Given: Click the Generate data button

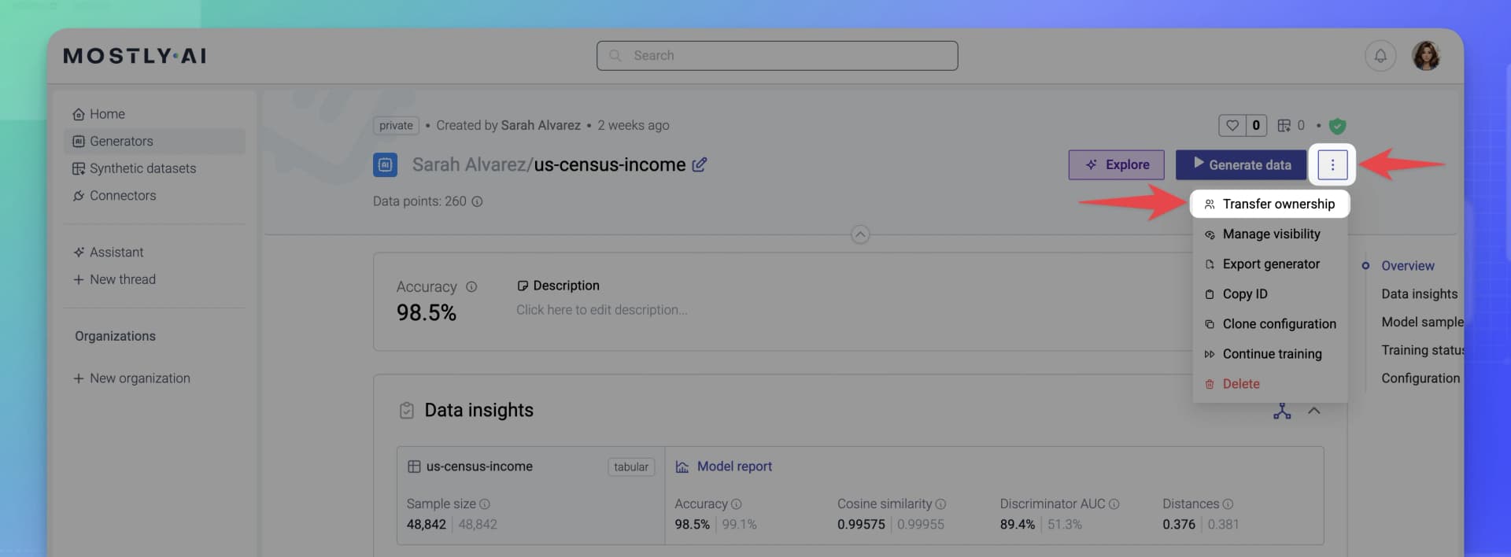Looking at the screenshot, I should click(1241, 165).
